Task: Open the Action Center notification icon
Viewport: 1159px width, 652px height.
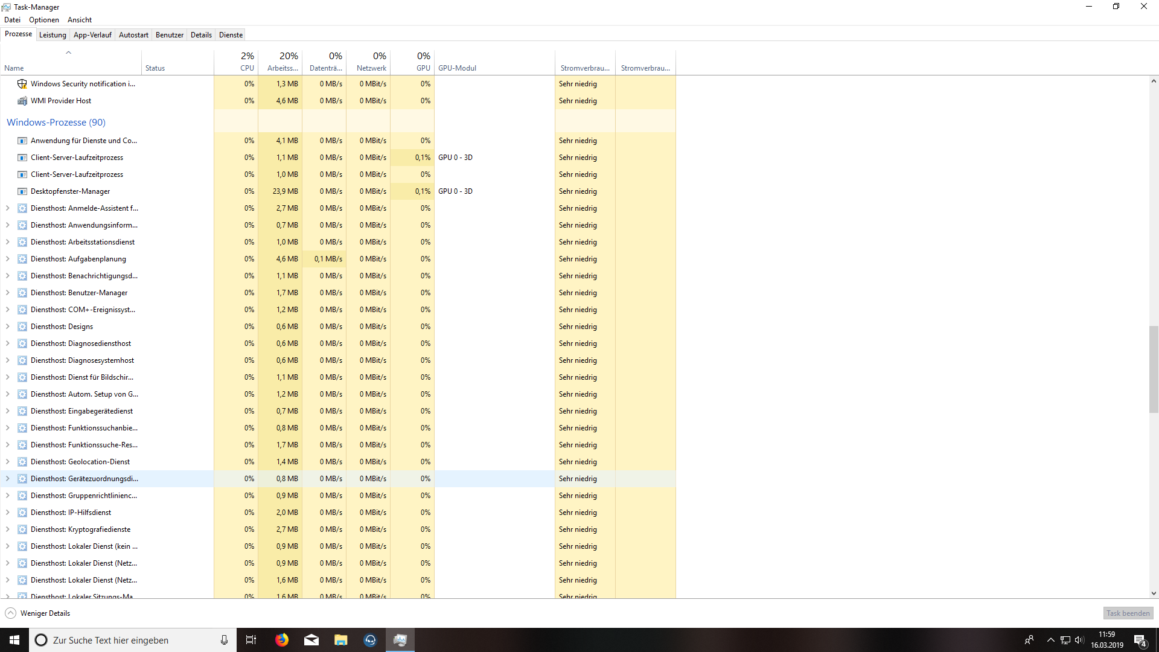Action: tap(1140, 641)
